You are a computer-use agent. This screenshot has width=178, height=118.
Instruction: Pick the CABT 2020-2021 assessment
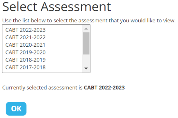42,45
